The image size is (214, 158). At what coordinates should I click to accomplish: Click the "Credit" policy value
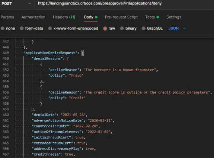click(77, 98)
